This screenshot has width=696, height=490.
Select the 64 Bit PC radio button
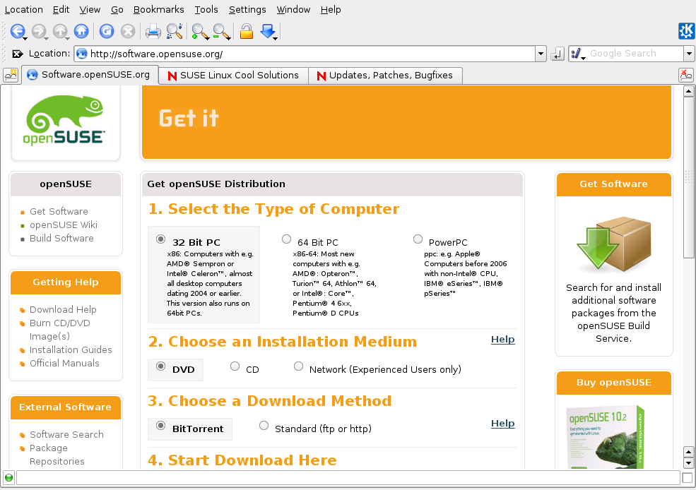point(286,239)
